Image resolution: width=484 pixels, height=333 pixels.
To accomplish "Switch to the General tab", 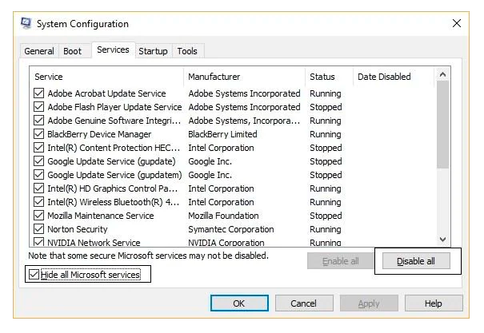I will [39, 51].
